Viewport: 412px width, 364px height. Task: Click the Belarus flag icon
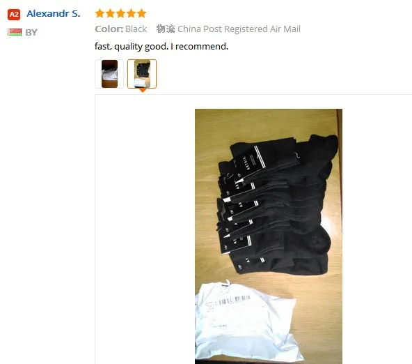tap(15, 32)
